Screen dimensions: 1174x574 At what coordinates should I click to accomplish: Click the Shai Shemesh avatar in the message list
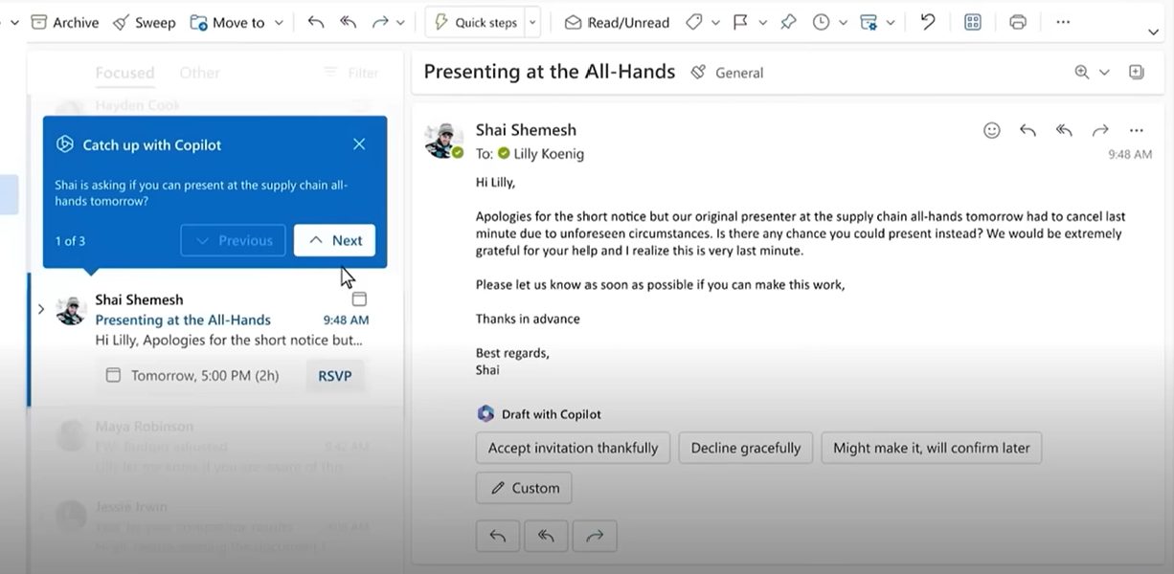point(72,310)
